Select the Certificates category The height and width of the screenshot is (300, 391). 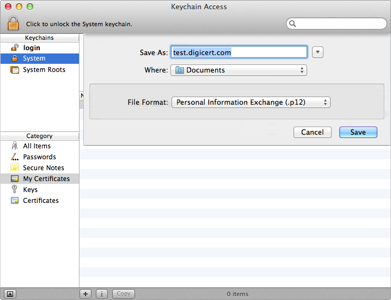click(x=40, y=201)
